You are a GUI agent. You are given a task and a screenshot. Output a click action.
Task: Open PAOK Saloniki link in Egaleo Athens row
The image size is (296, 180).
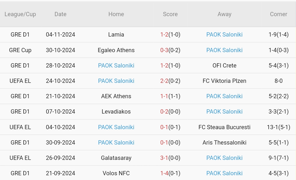click(224, 50)
